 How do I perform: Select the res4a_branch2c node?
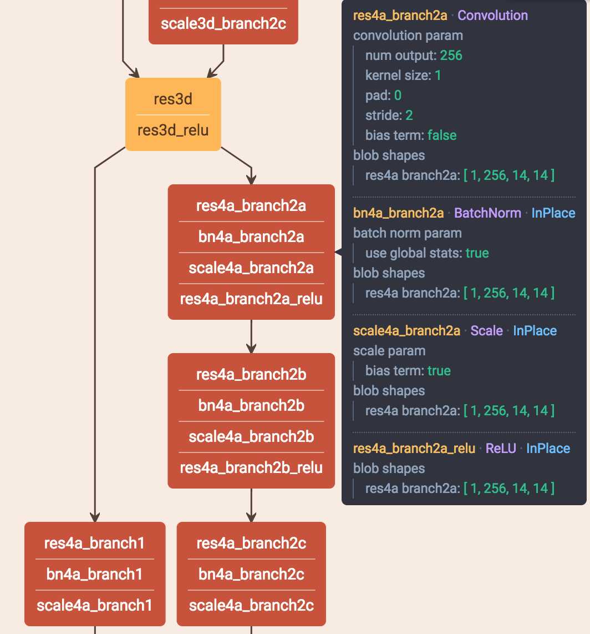click(251, 543)
